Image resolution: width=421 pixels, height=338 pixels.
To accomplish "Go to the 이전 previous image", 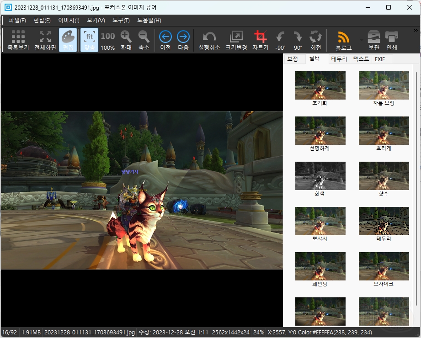I will tap(165, 40).
